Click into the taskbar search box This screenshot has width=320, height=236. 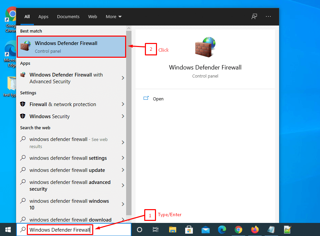point(74,230)
